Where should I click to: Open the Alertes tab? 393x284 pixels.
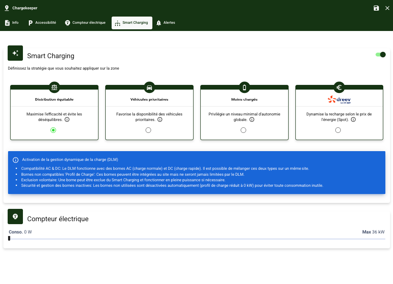click(166, 23)
